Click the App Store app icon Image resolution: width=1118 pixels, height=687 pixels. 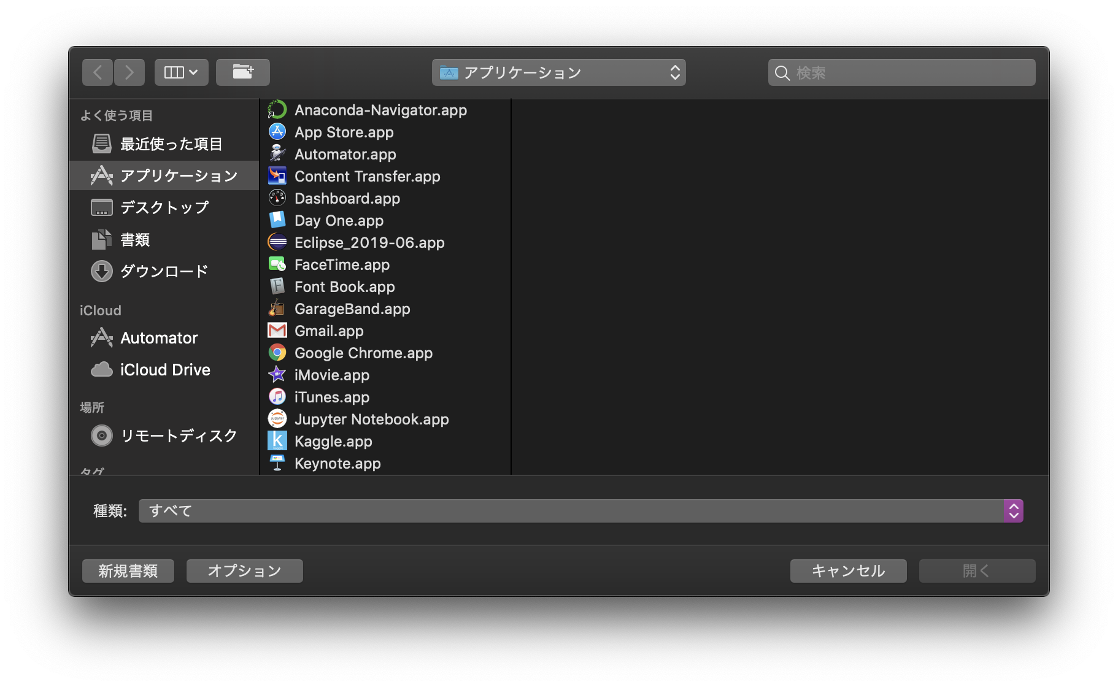click(x=277, y=132)
